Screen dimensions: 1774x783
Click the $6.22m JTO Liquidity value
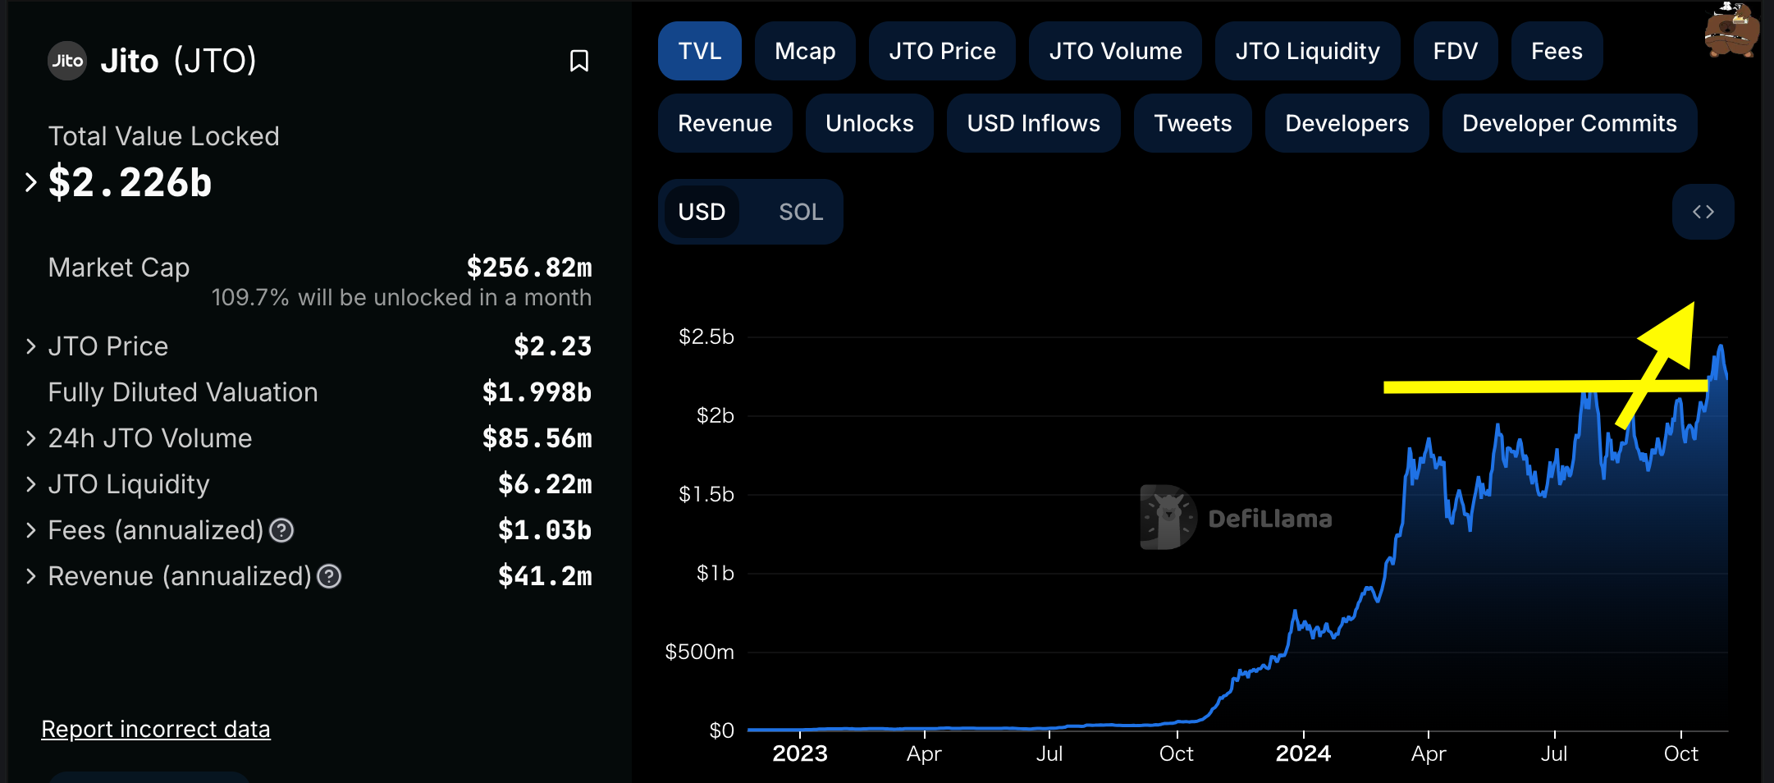[x=545, y=484]
